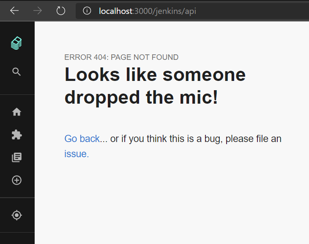Screen dimensions: 309x244
Task: Open the tech radar target icon
Action: [17, 215]
